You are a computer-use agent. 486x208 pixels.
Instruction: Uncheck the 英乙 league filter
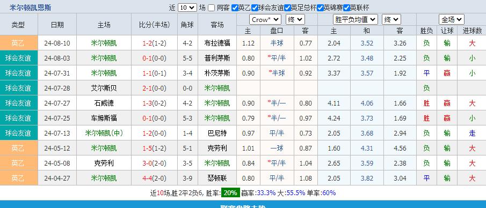pyautogui.click(x=235, y=8)
